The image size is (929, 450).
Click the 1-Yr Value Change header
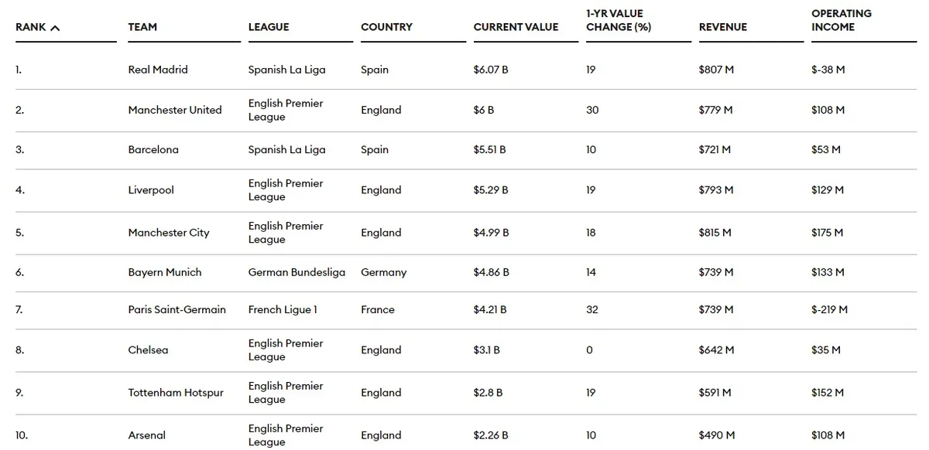619,20
